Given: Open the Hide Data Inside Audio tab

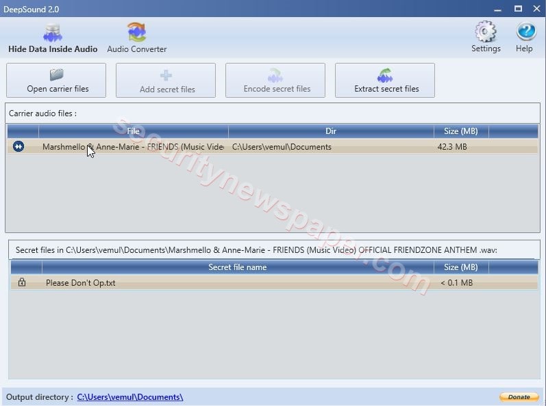Looking at the screenshot, I should point(53,38).
